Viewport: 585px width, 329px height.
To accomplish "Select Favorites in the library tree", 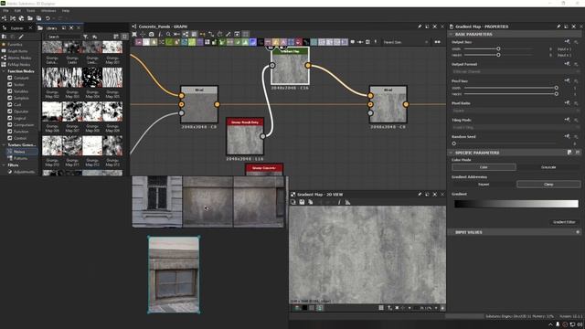I will coord(15,45).
